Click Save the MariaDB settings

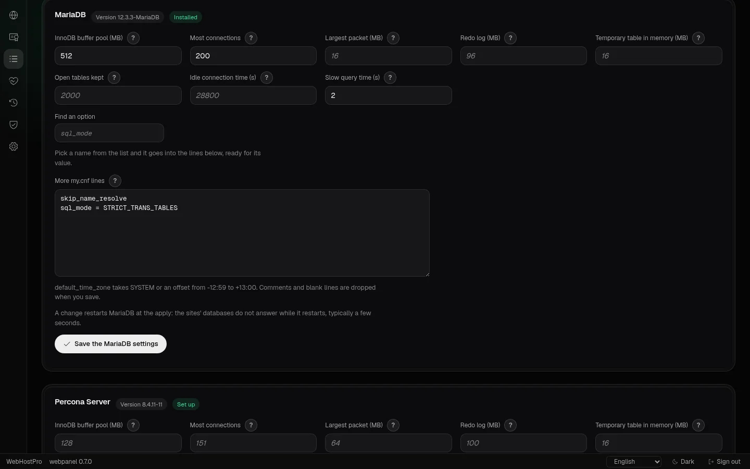pos(110,344)
